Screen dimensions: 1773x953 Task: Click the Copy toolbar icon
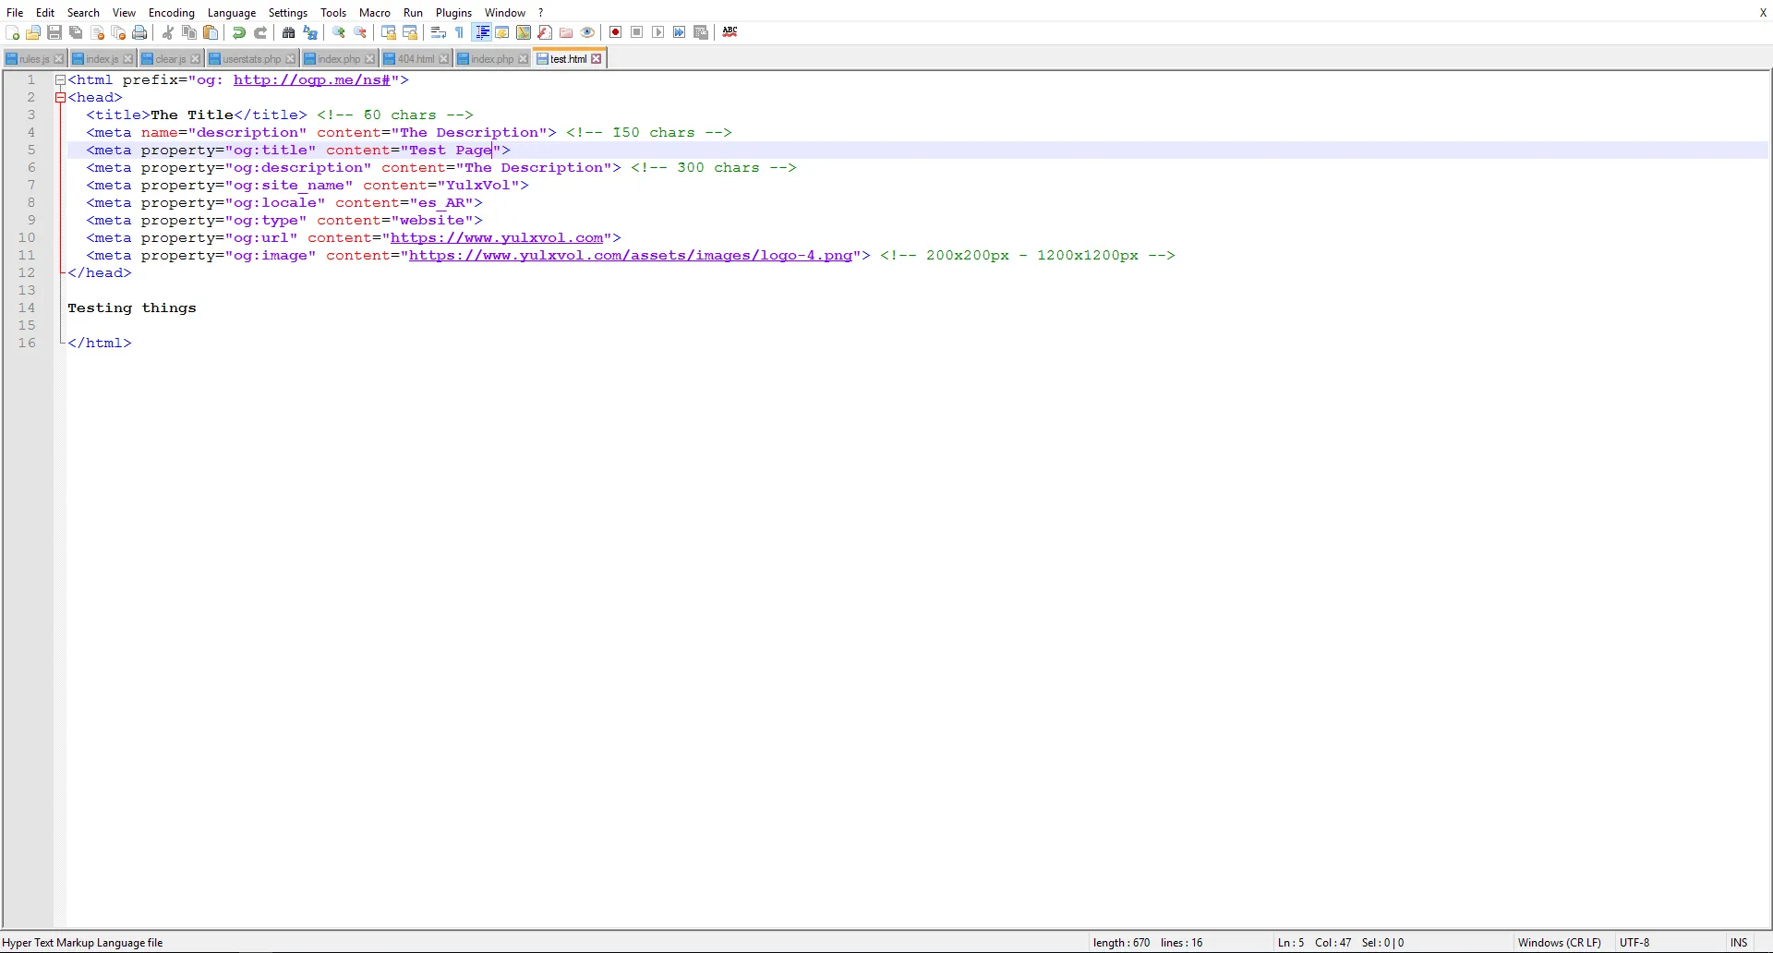tap(189, 32)
